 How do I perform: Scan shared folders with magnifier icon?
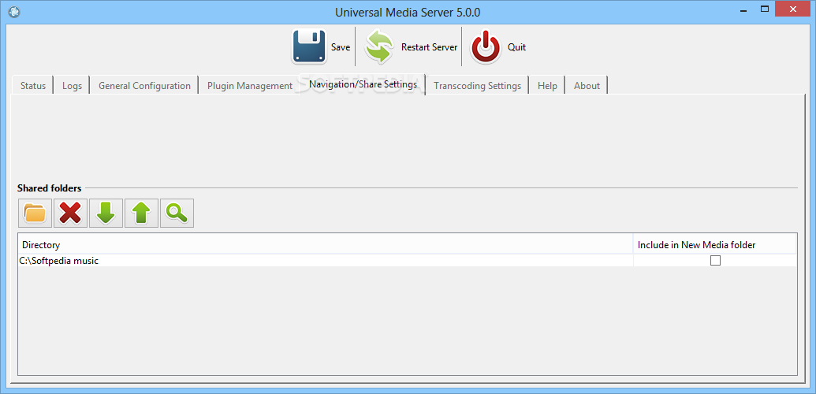click(x=177, y=213)
